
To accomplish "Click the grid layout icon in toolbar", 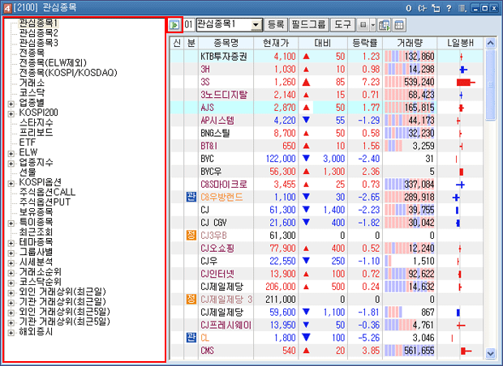I will (399, 25).
